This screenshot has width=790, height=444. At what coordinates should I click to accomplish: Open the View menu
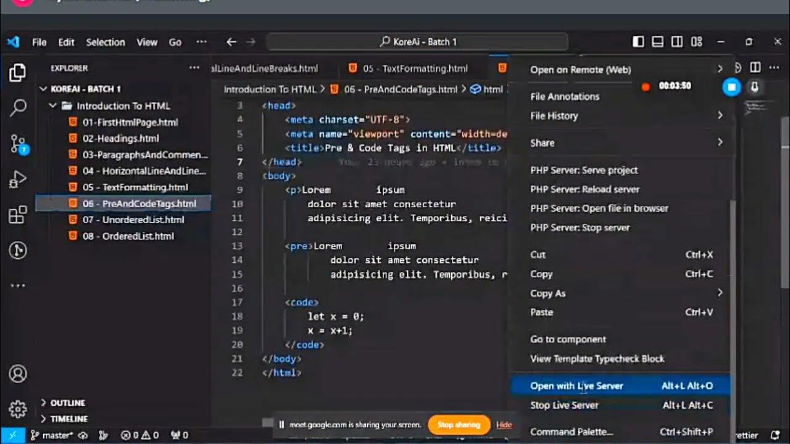click(x=147, y=42)
